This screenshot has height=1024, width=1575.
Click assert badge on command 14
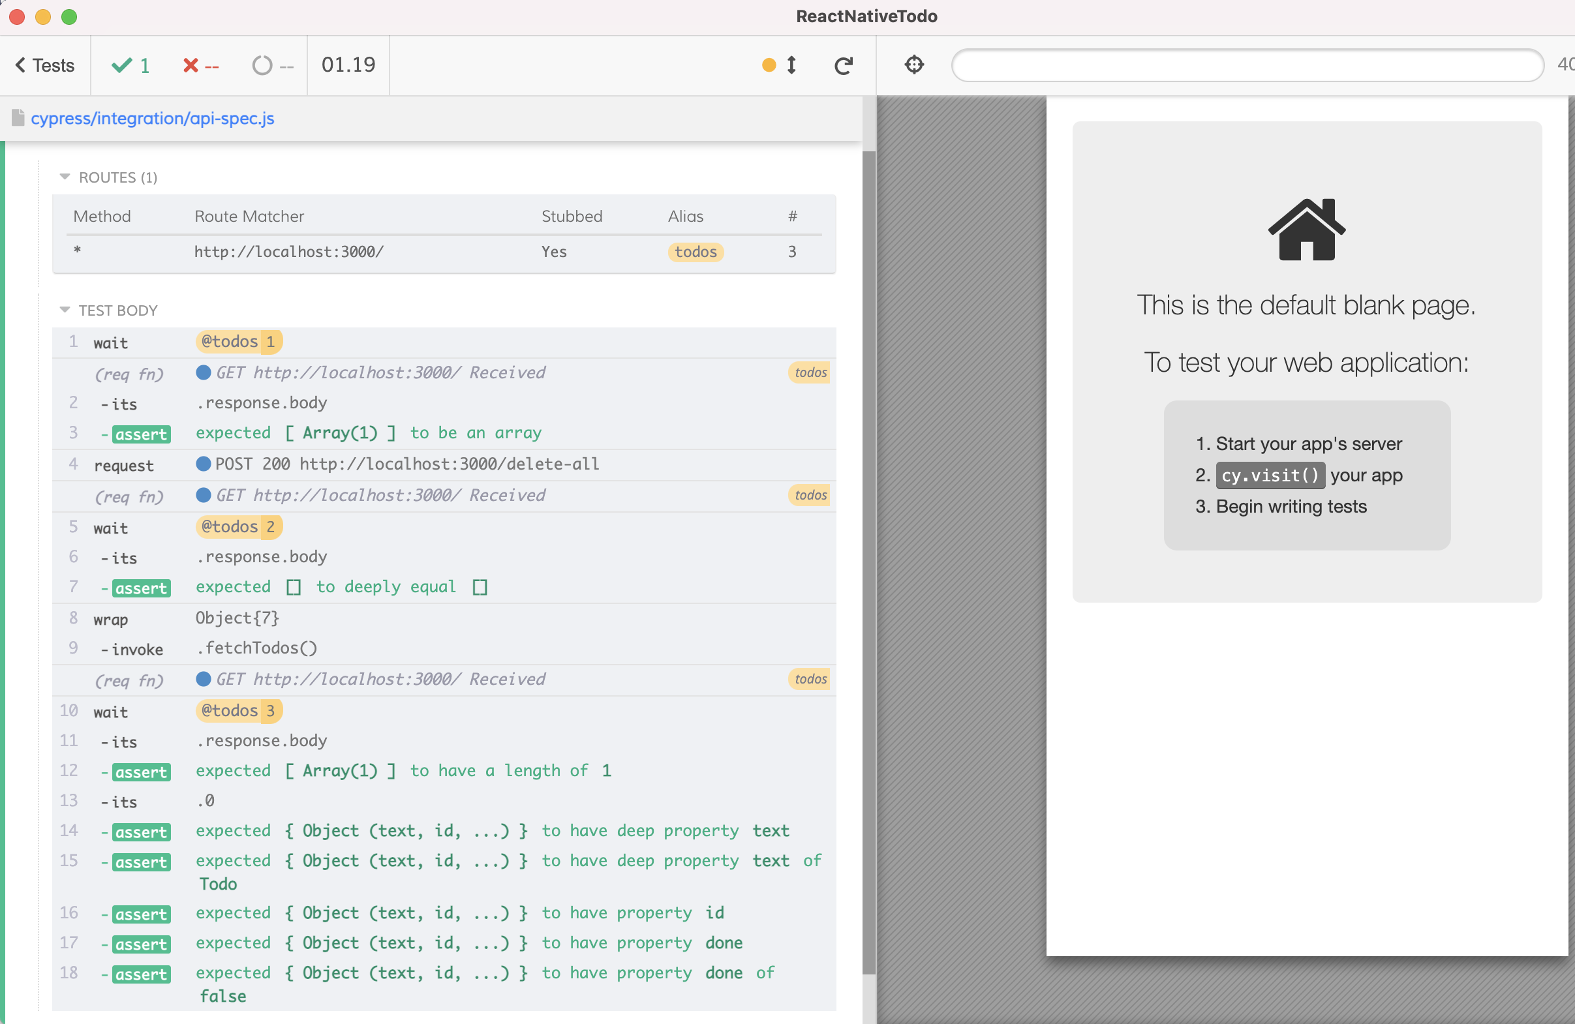(x=141, y=832)
